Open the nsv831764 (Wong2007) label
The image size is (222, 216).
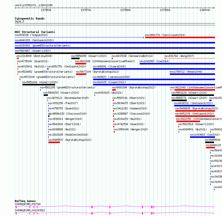pyautogui.click(x=179, y=56)
